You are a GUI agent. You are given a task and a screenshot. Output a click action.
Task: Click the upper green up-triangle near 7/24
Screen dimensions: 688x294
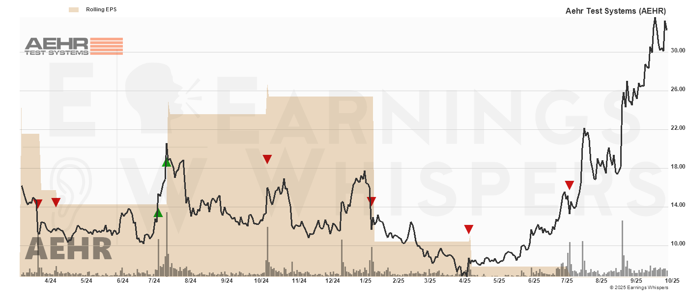click(x=167, y=162)
